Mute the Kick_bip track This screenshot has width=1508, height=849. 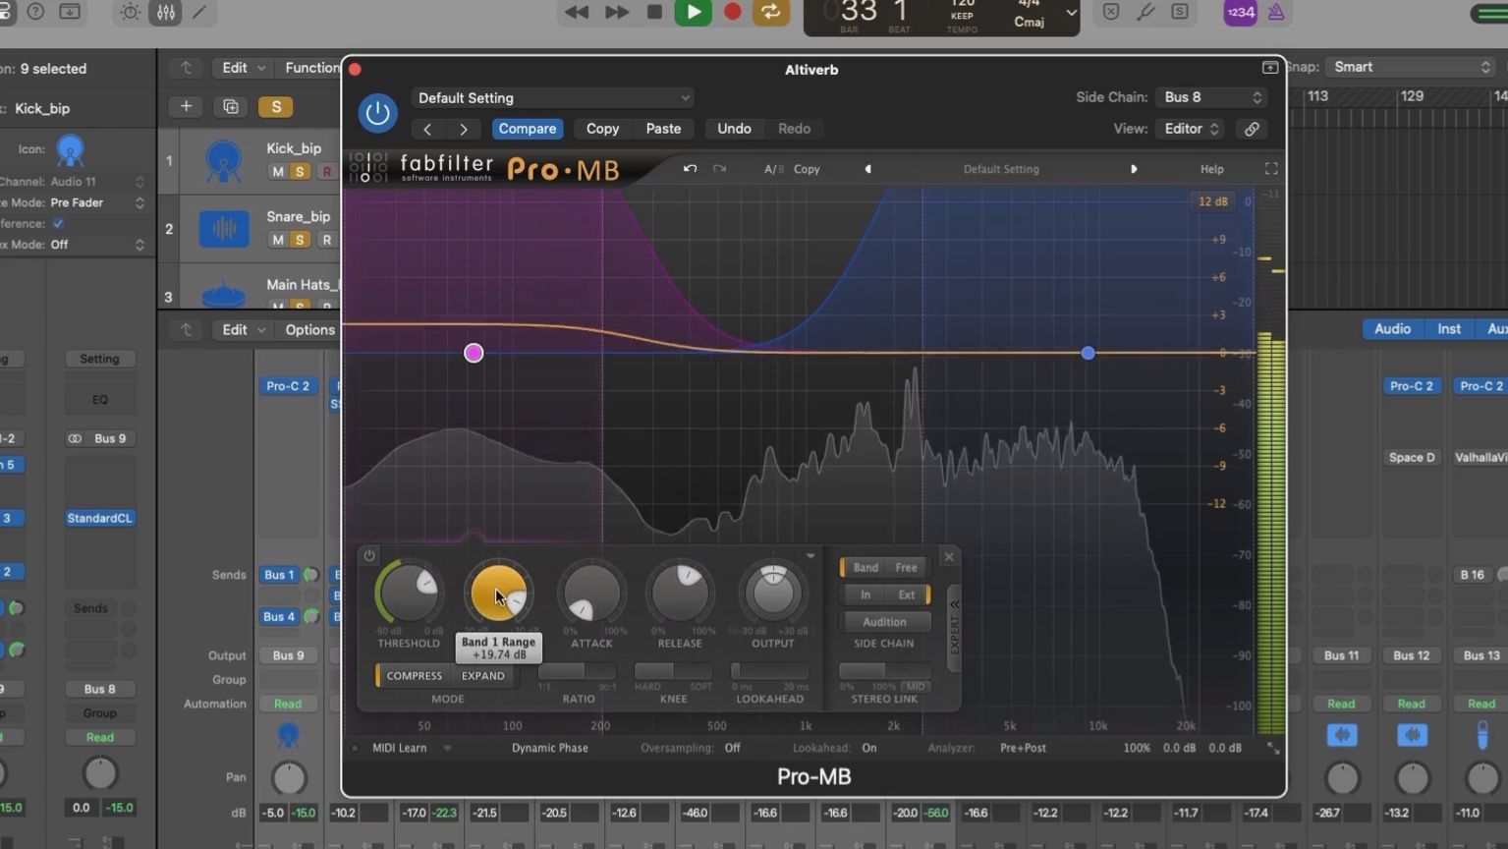pos(278,172)
